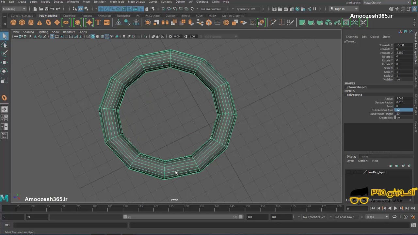Click the play forwards button
418x235 pixels.
click(395, 208)
